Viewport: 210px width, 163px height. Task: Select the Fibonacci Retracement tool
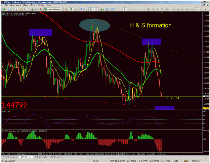pos(153,9)
